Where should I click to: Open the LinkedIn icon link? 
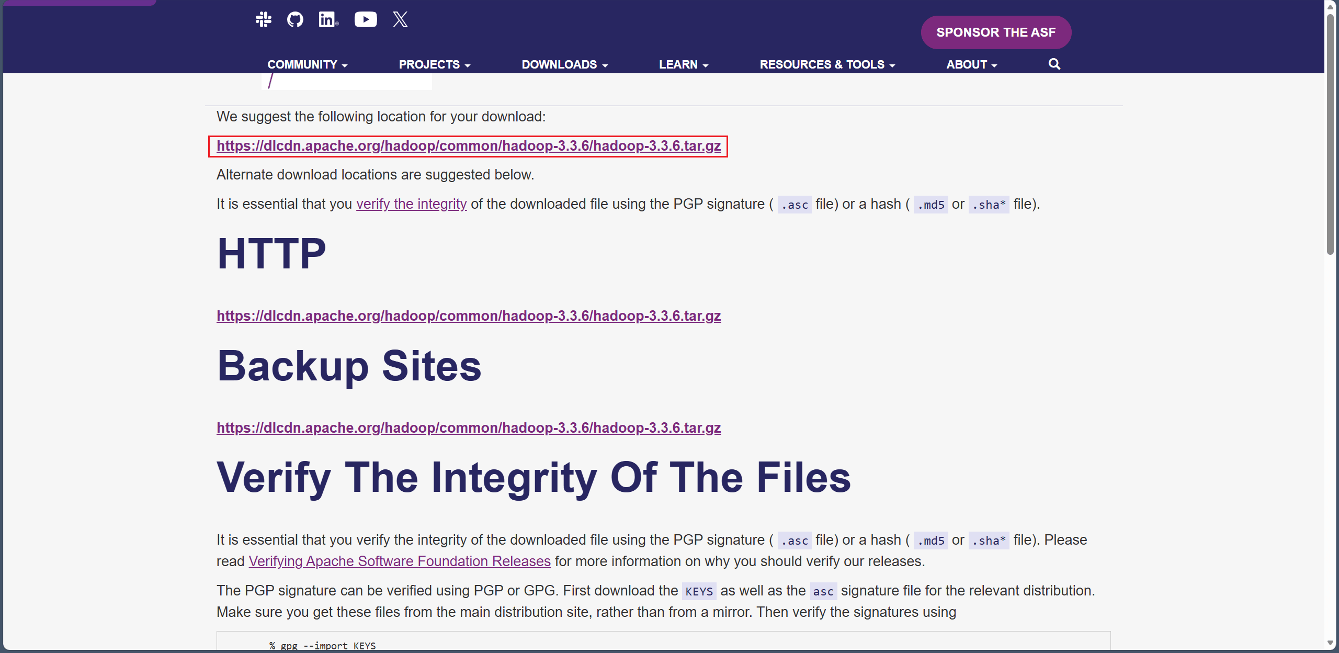(x=328, y=20)
